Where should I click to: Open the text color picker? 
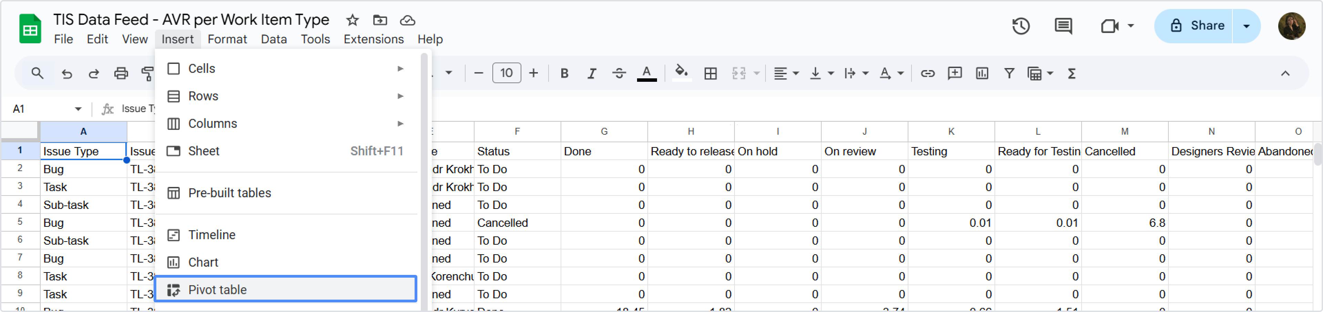(x=647, y=74)
